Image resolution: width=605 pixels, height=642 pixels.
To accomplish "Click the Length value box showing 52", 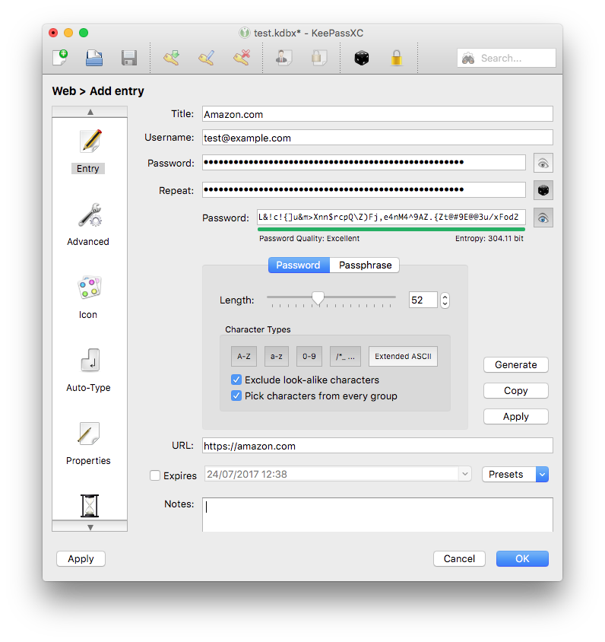I will click(423, 300).
